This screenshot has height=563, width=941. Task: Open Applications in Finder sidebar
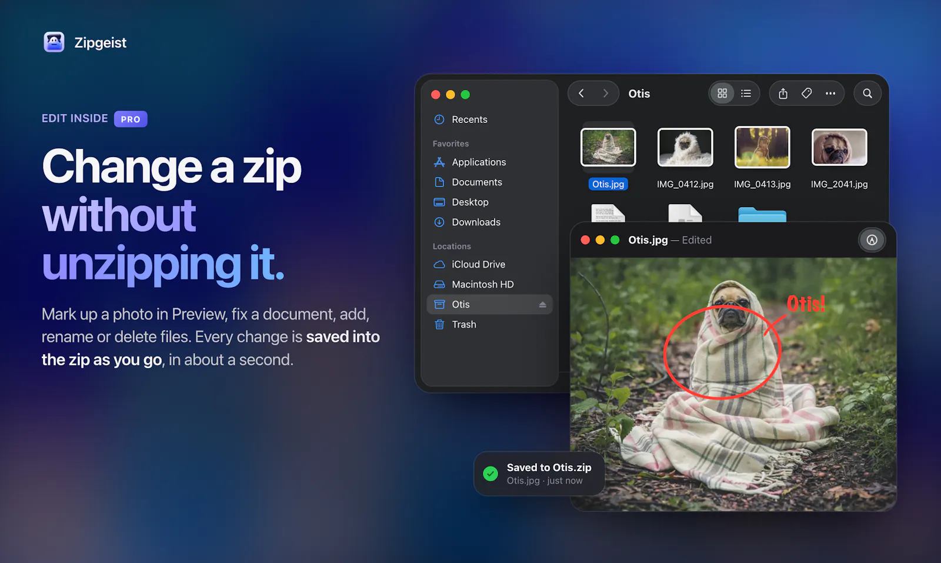coord(489,162)
